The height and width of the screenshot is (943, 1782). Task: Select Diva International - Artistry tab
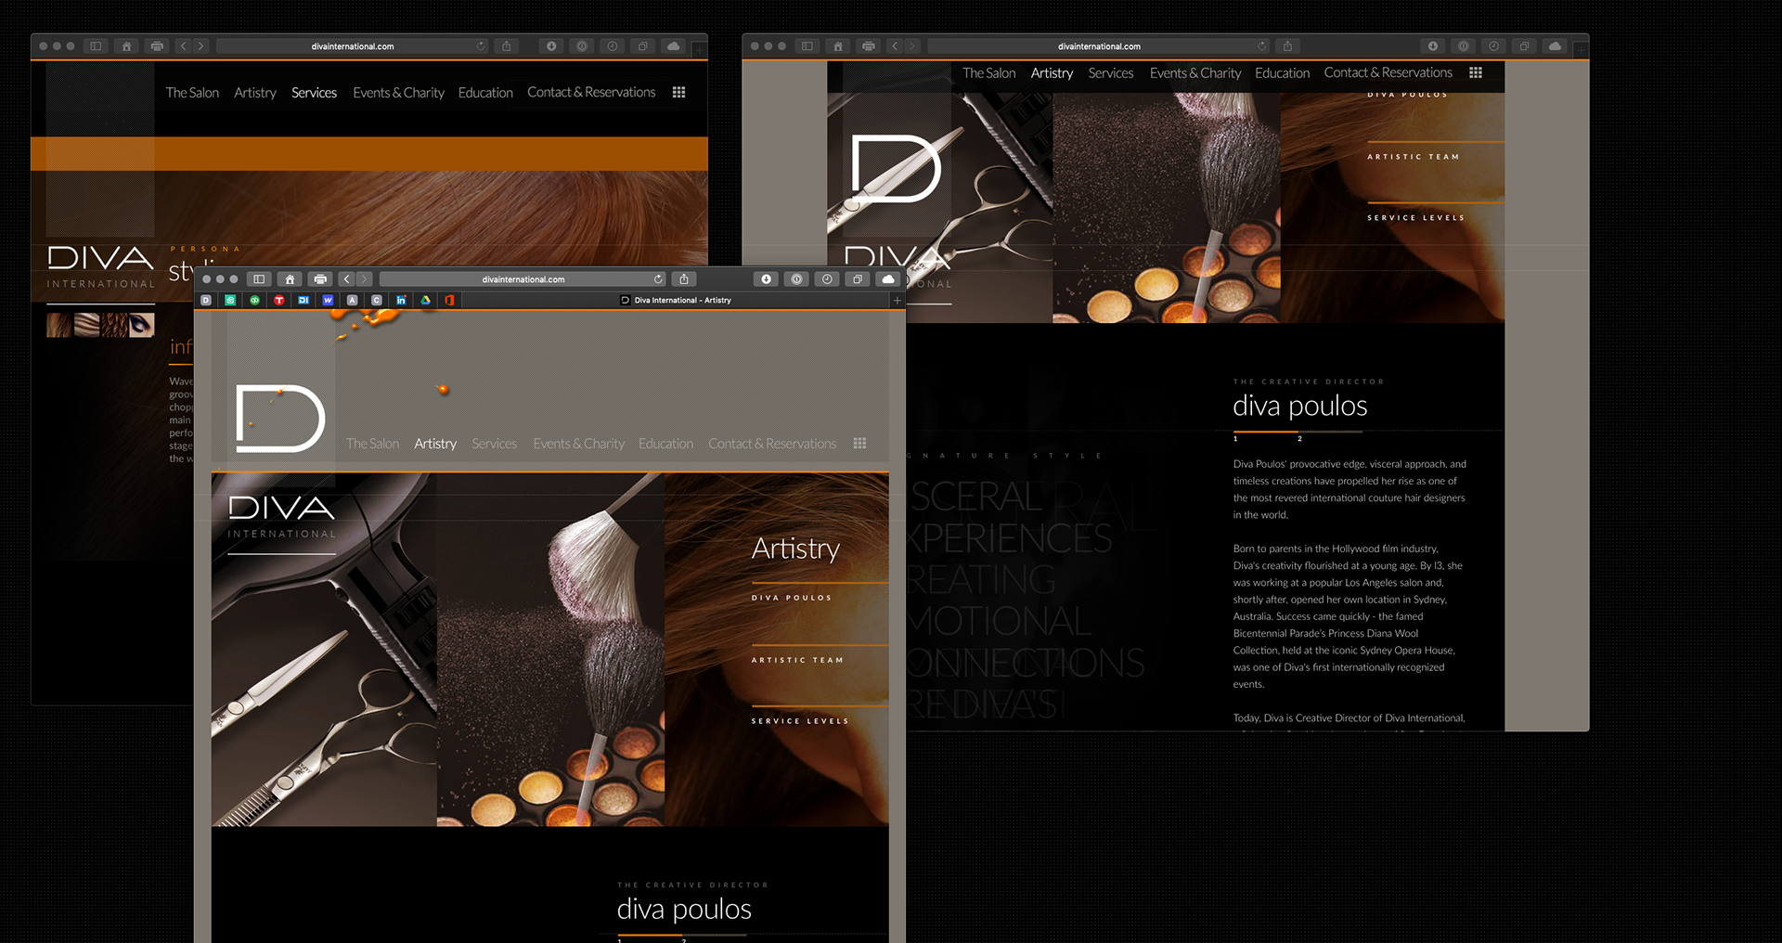[x=676, y=301]
